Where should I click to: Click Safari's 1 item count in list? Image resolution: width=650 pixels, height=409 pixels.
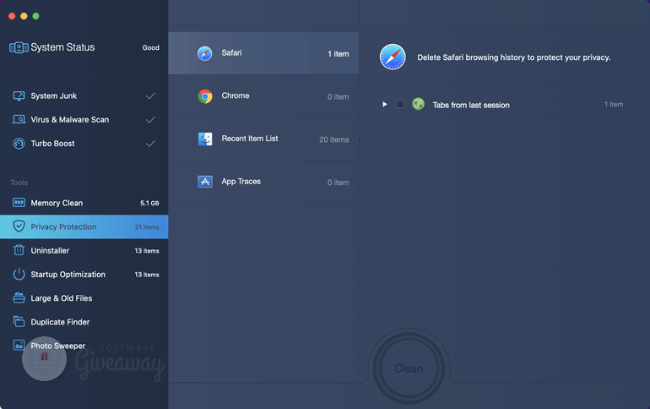point(339,54)
